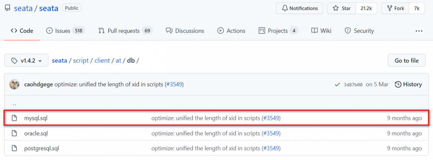Click the postgresql.sql file icon
The height and width of the screenshot is (160, 433).
[14, 148]
